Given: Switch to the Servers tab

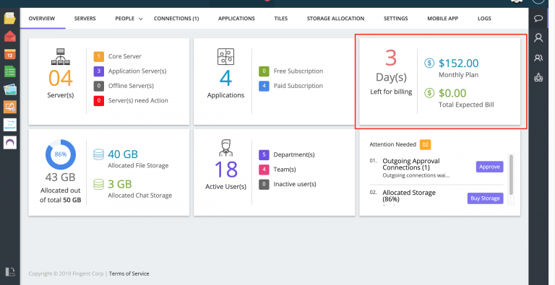Looking at the screenshot, I should 85,18.
